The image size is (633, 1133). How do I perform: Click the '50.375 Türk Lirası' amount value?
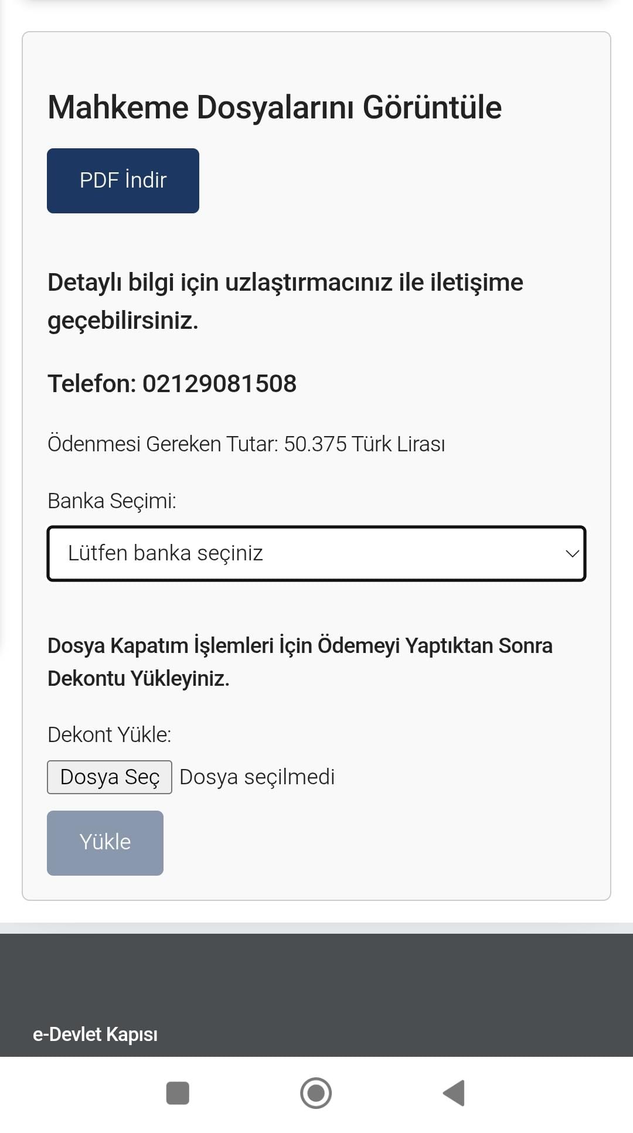tap(364, 444)
